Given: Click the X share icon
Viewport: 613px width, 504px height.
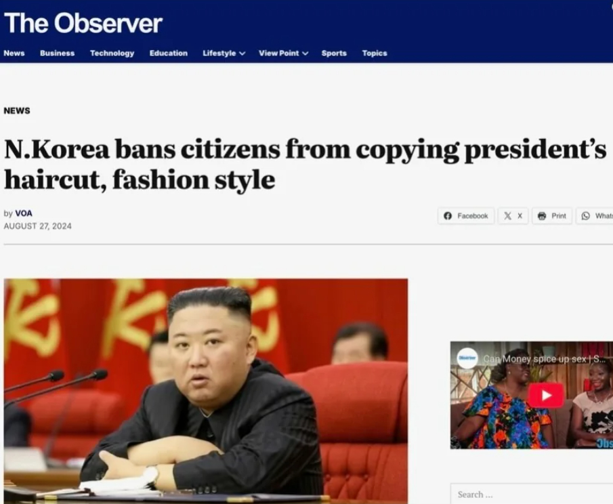Looking at the screenshot, I should coord(507,216).
